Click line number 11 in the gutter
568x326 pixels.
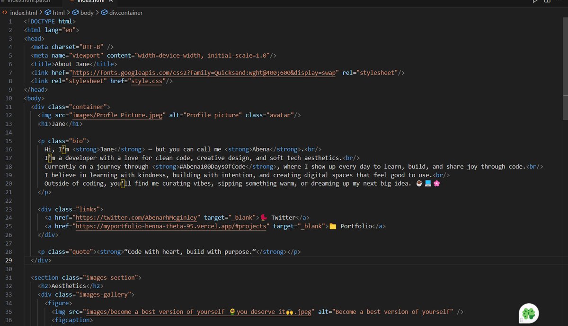[x=9, y=107]
